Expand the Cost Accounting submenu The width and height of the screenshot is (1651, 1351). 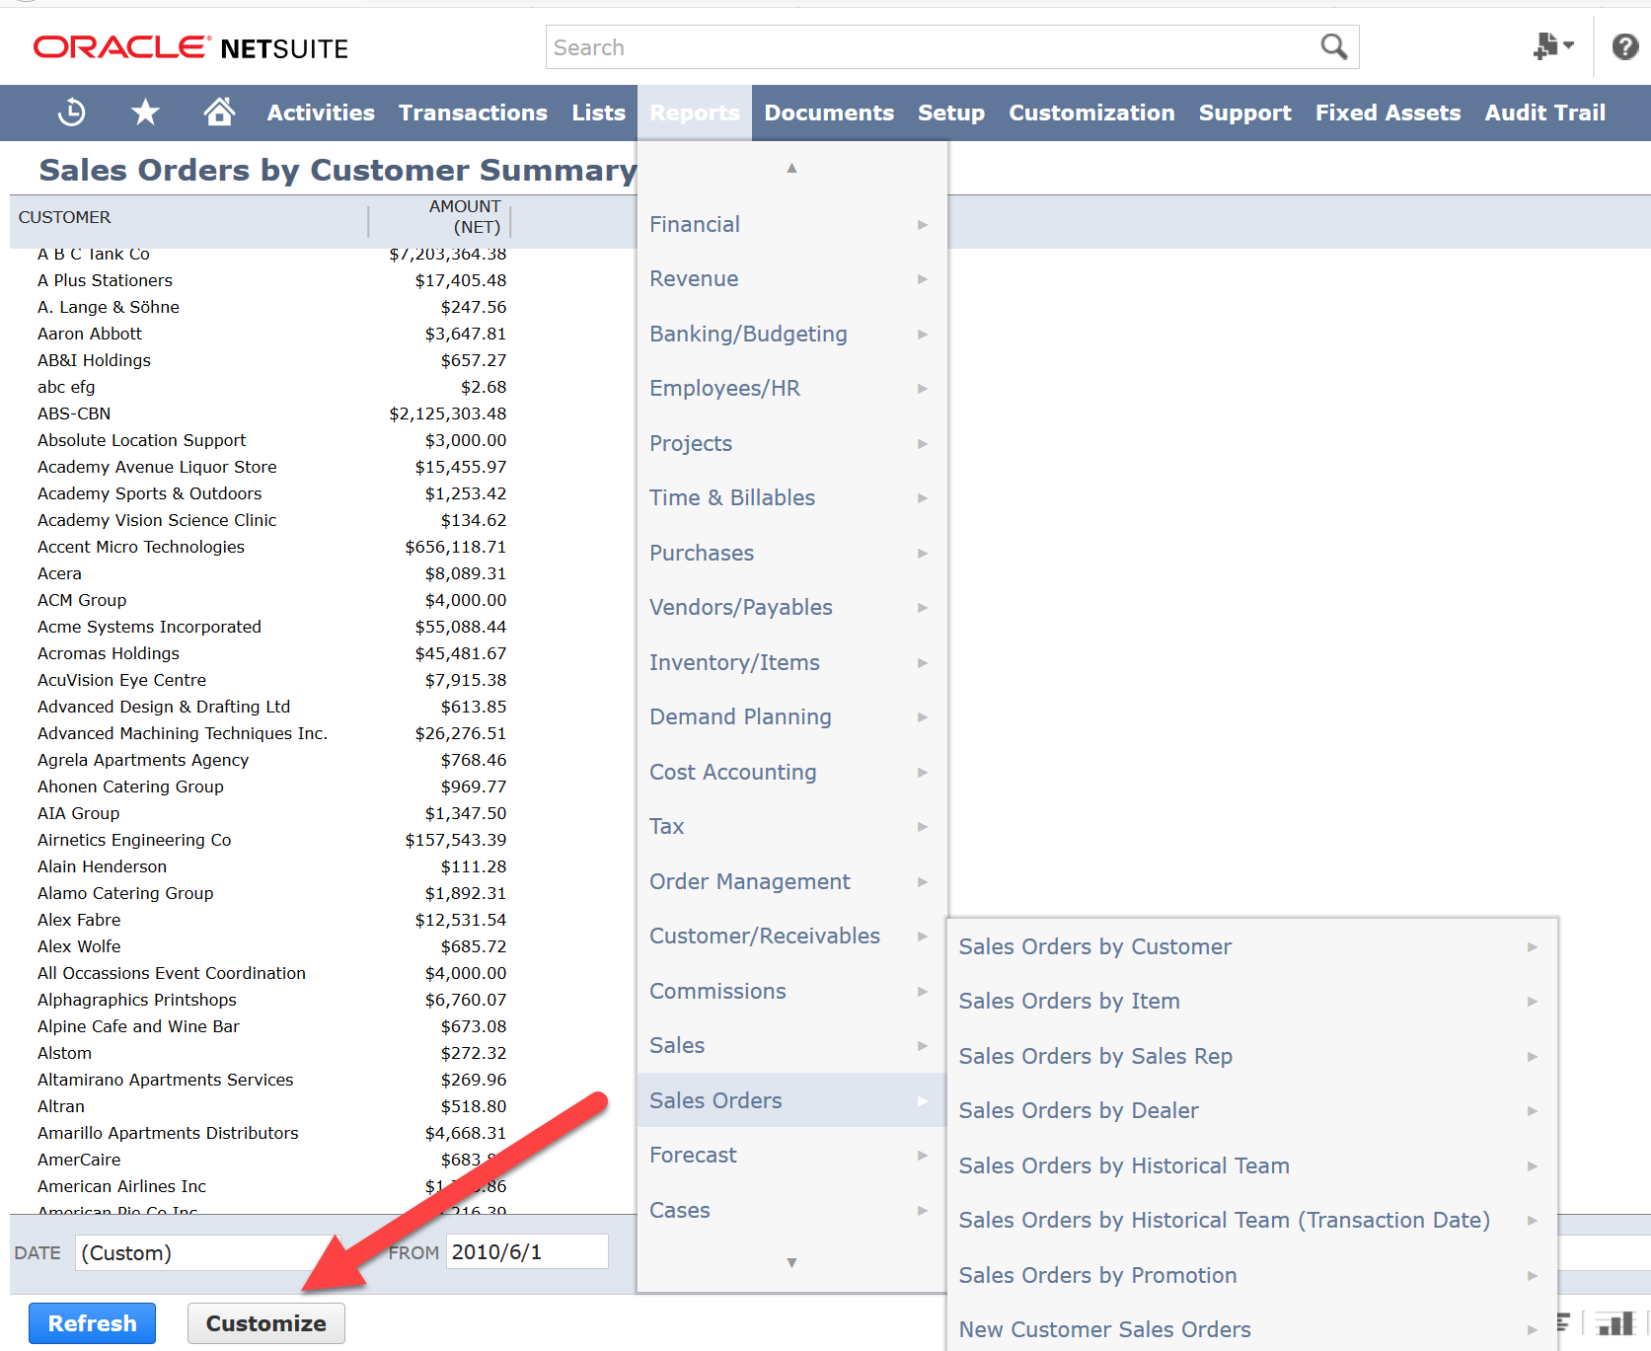pos(791,772)
